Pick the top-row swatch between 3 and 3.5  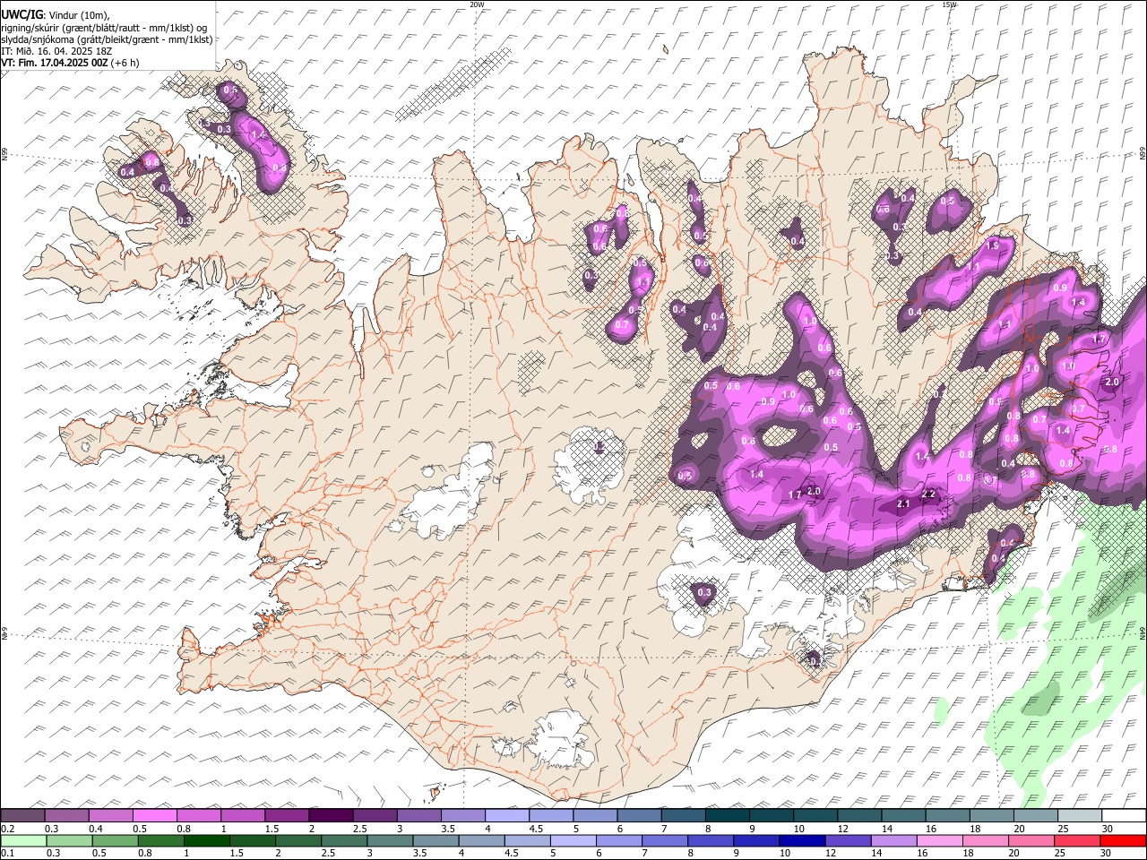[418, 815]
